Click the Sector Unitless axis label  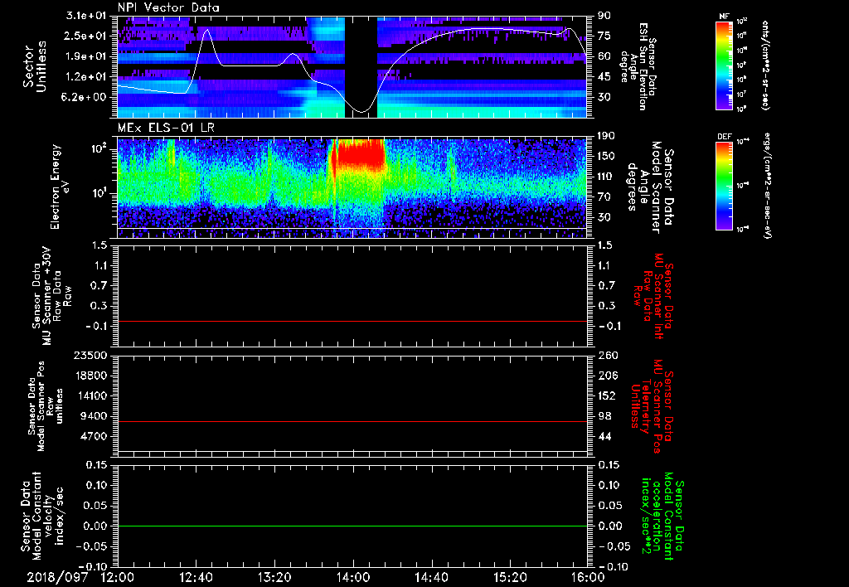[x=35, y=66]
